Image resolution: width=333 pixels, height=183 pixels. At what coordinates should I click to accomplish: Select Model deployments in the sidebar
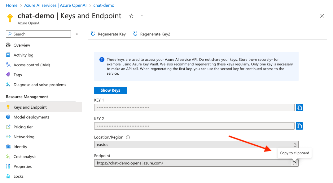(31, 117)
